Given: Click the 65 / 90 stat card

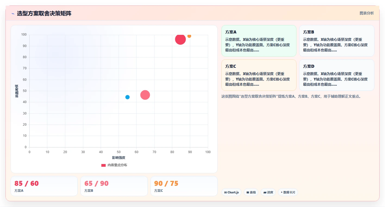Looking at the screenshot, I should pyautogui.click(x=114, y=186).
